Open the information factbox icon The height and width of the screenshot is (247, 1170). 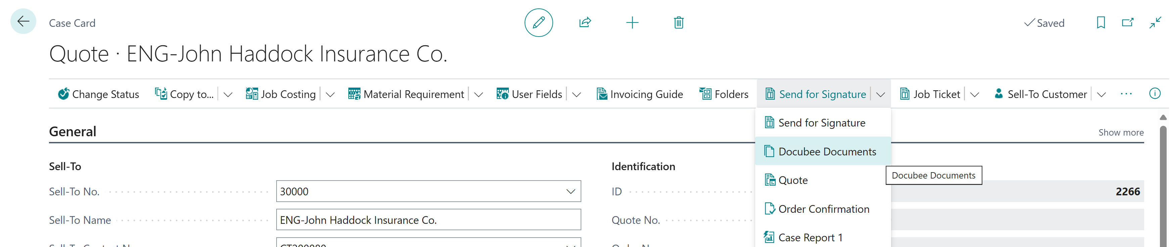point(1155,94)
